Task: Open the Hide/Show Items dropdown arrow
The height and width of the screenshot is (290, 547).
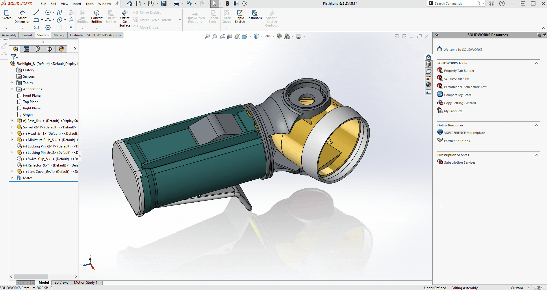Action: click(x=273, y=37)
